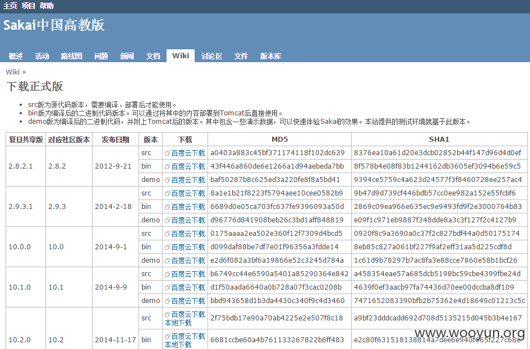Click the 复旦共享版 column header

(26, 139)
